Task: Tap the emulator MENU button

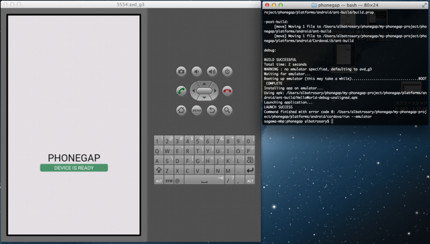Action: 197,110
